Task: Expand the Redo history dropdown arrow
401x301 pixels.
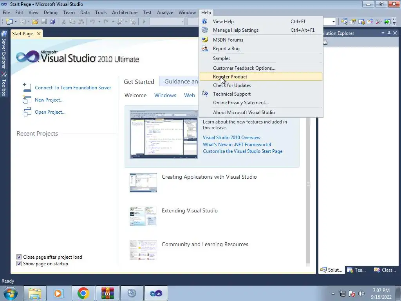Action: tap(113, 22)
